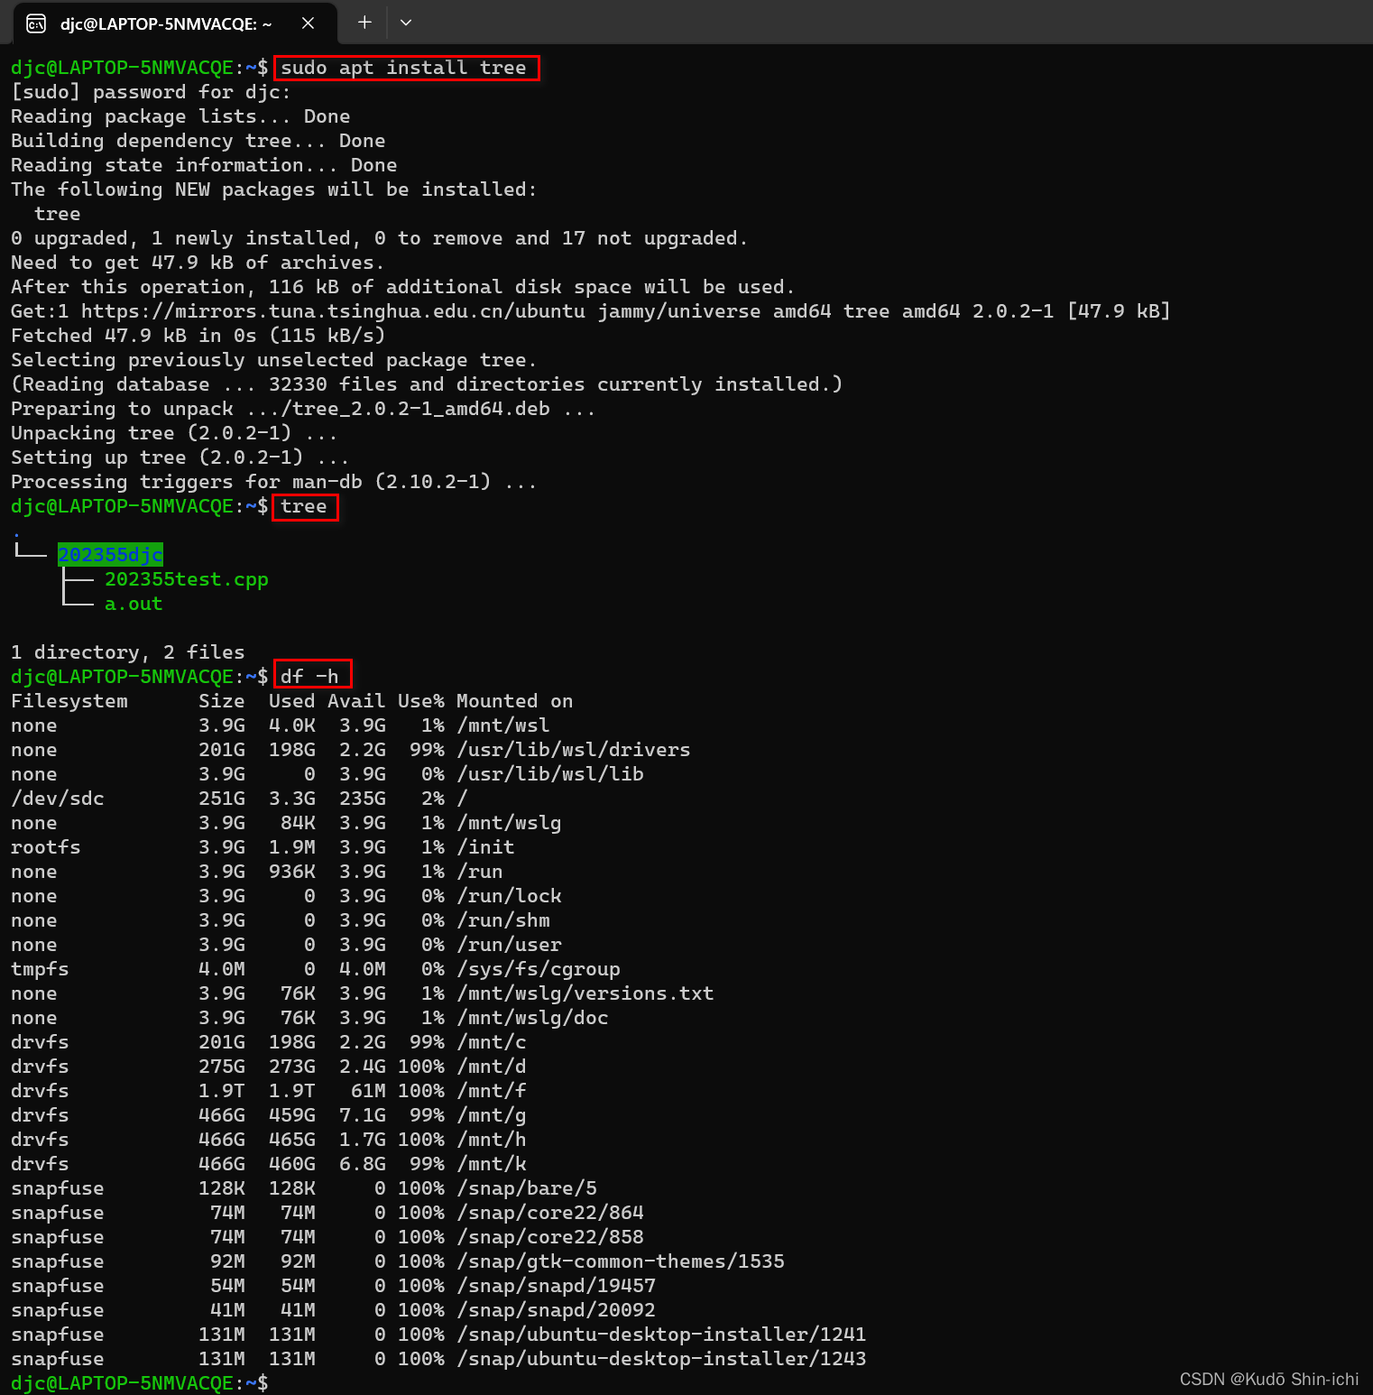This screenshot has height=1395, width=1373.
Task: Click the /init mount path
Action: coord(485,847)
